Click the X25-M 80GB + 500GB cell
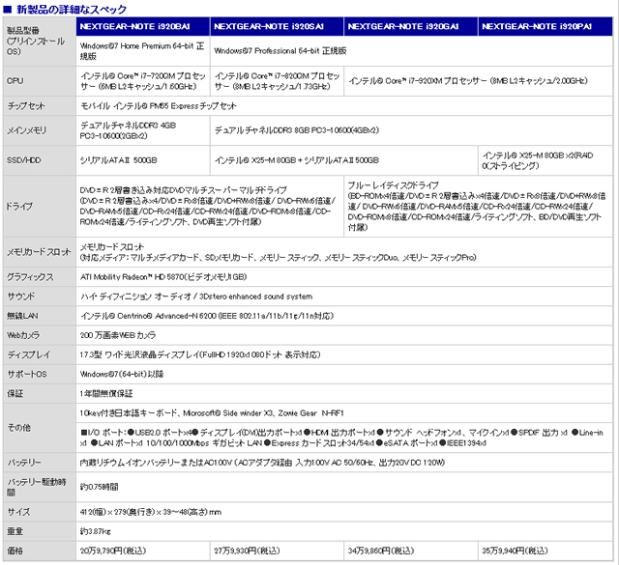619x565 pixels. (x=344, y=160)
